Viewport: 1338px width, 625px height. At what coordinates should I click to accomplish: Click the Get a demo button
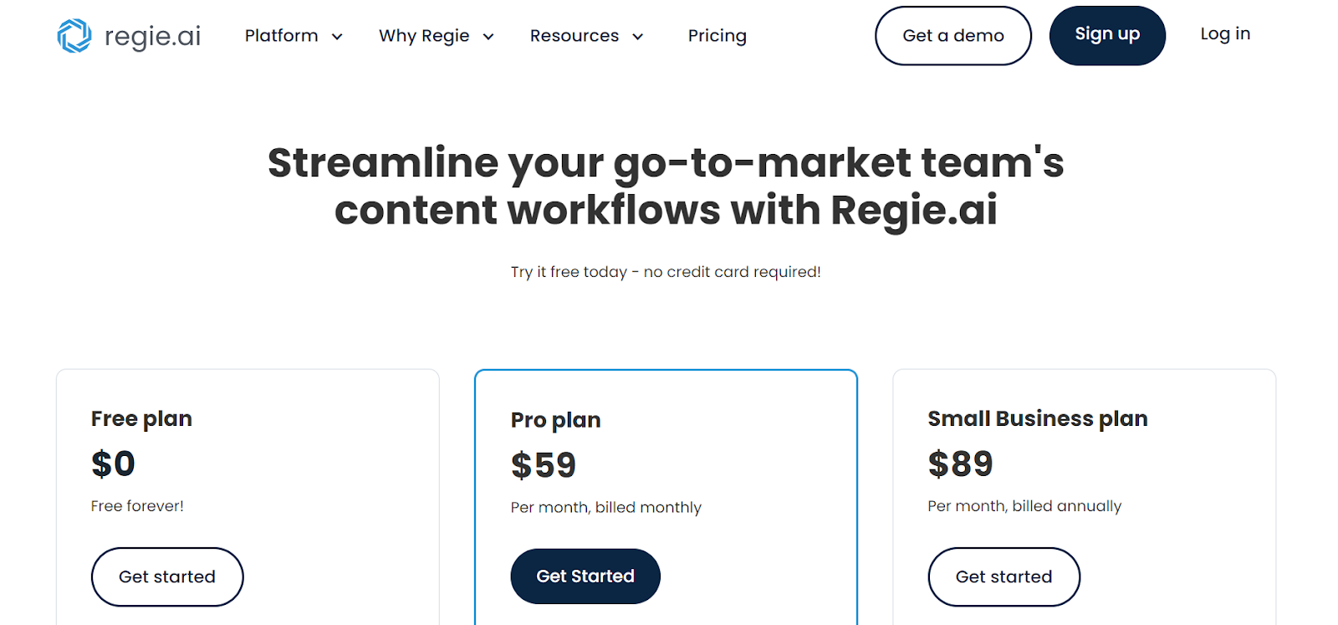point(952,35)
